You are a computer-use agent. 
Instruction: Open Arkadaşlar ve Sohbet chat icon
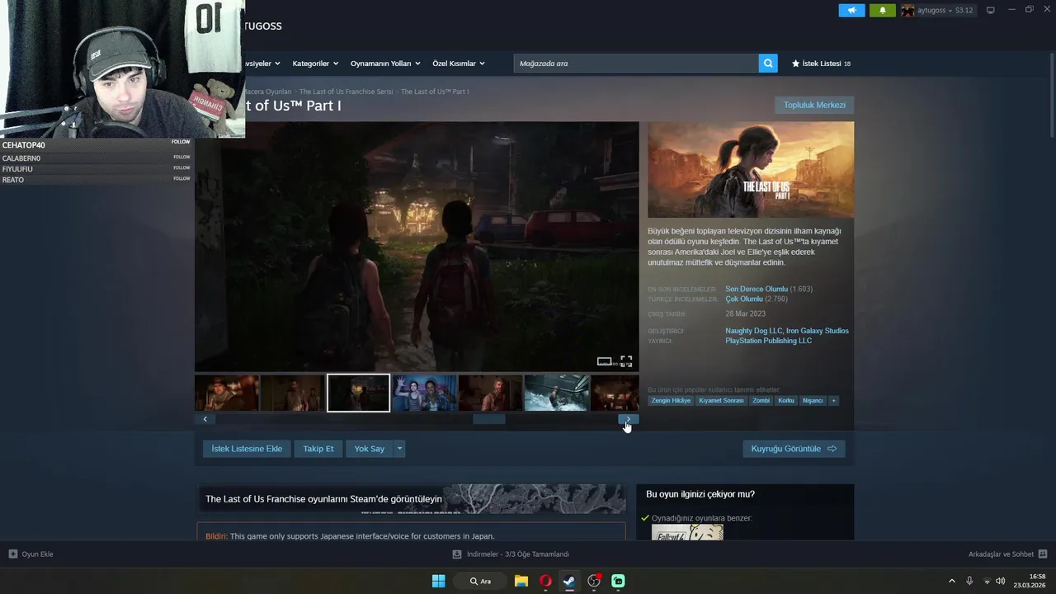click(1043, 554)
